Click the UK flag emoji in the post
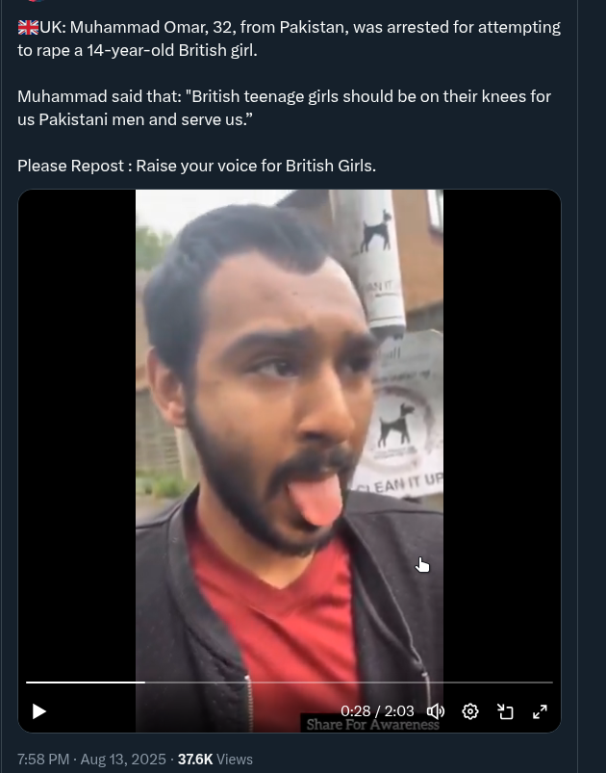 pyautogui.click(x=28, y=28)
